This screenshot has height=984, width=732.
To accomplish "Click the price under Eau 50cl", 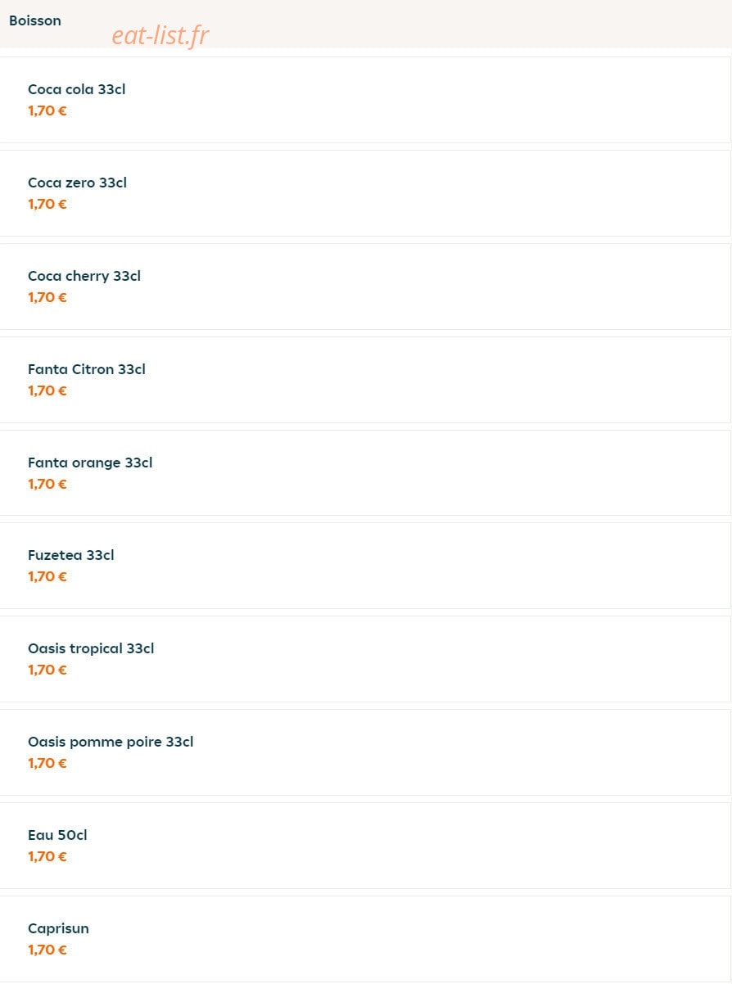I will 47,856.
